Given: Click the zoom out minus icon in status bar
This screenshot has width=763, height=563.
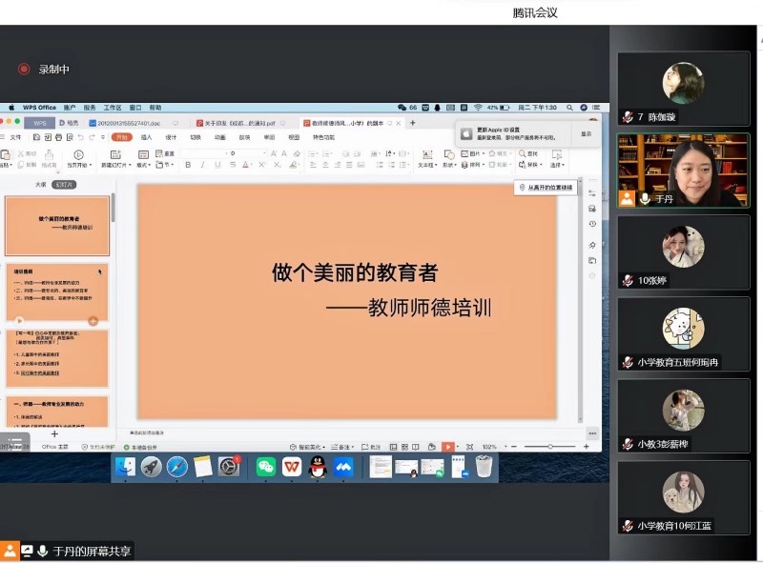Looking at the screenshot, I should coord(514,447).
